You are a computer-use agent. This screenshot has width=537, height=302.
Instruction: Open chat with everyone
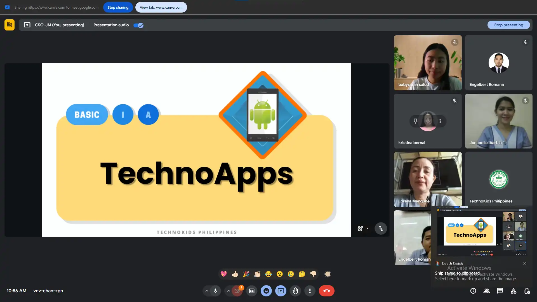500,291
